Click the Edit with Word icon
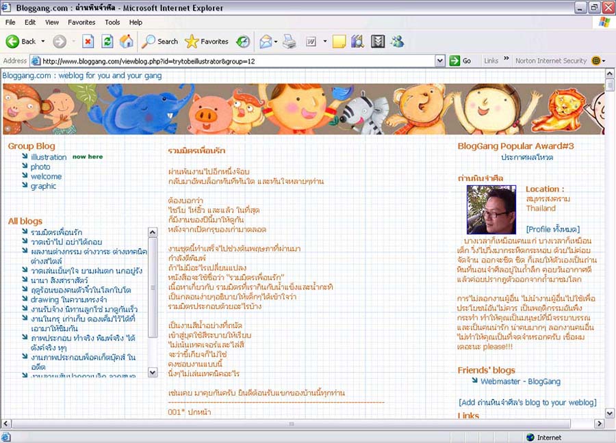The height and width of the screenshot is (443, 616). (x=311, y=41)
